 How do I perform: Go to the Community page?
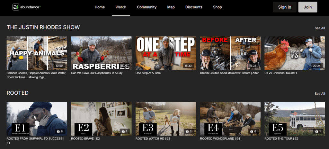(x=147, y=7)
